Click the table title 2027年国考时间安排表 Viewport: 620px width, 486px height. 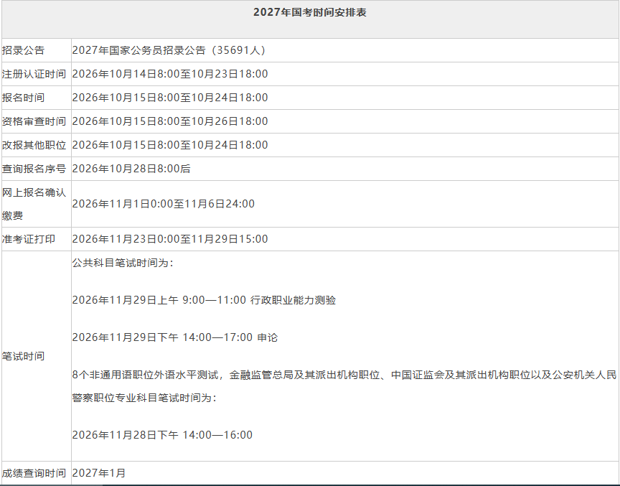tap(310, 12)
